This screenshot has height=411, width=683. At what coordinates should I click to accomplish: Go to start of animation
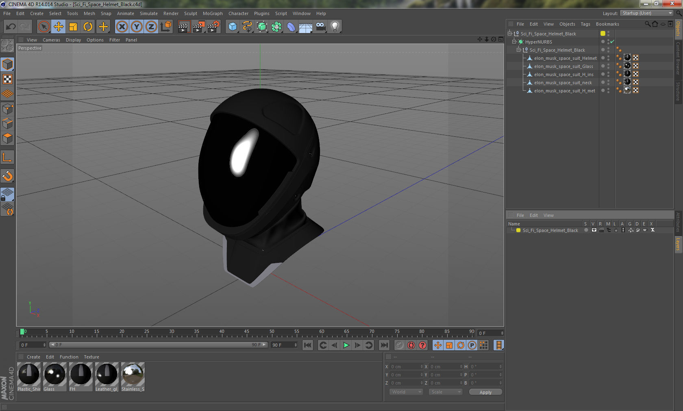[x=308, y=345]
